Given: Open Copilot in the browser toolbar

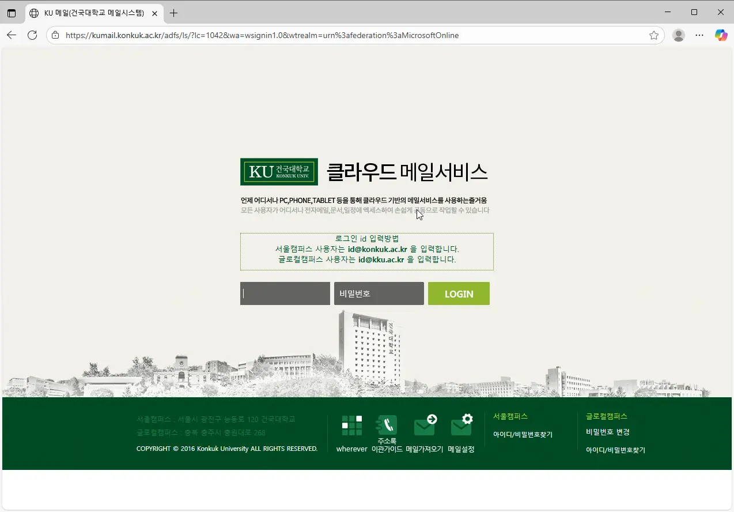Looking at the screenshot, I should (721, 35).
